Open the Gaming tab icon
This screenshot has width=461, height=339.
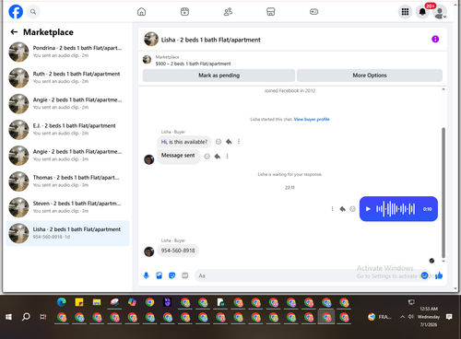[313, 12]
